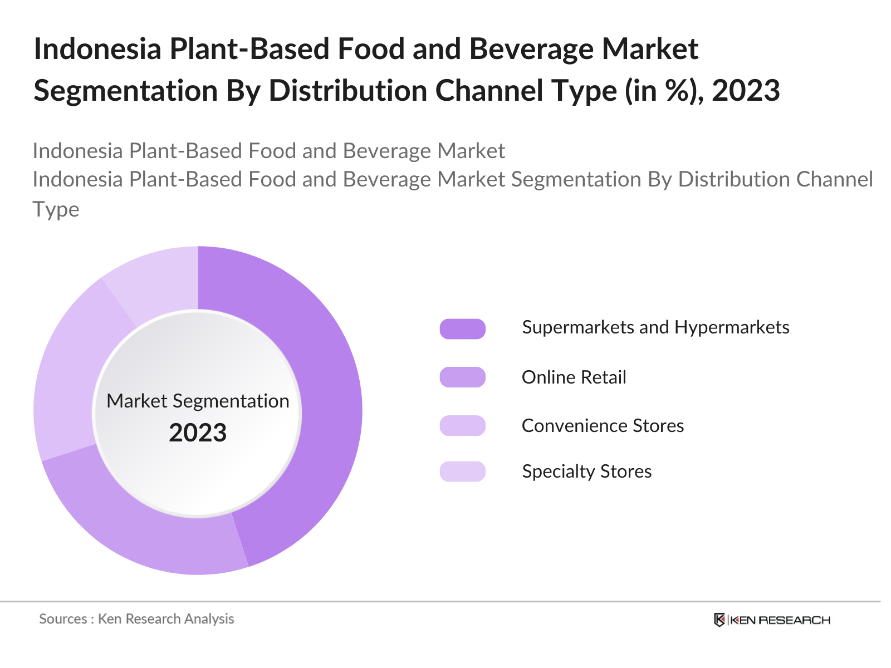This screenshot has height=668, width=891.
Task: Select the Convenience Stores legend swatch
Action: pos(463,425)
